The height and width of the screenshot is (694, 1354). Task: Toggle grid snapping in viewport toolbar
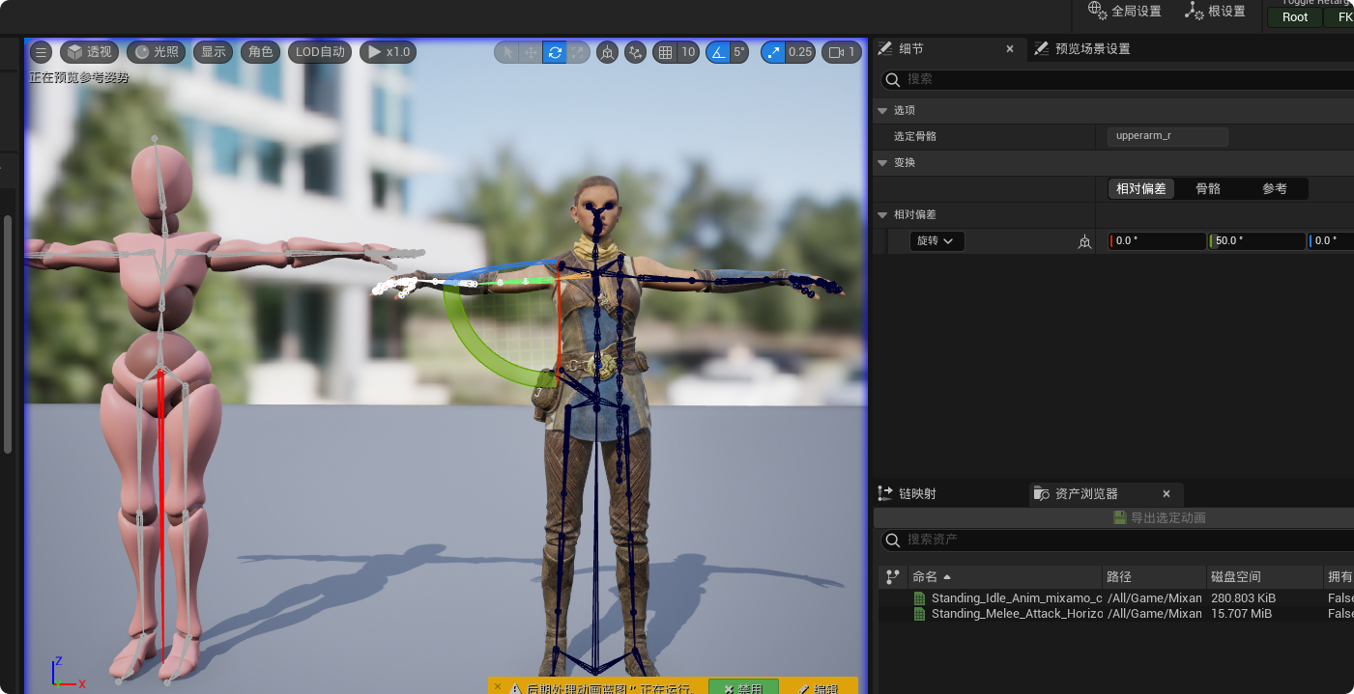click(665, 52)
